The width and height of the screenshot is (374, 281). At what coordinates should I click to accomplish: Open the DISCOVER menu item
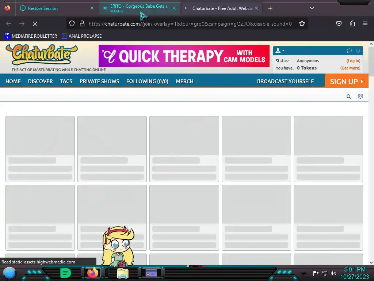[x=40, y=81]
